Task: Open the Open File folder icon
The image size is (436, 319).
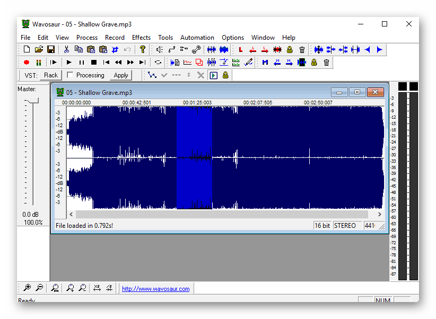Action: [39, 50]
